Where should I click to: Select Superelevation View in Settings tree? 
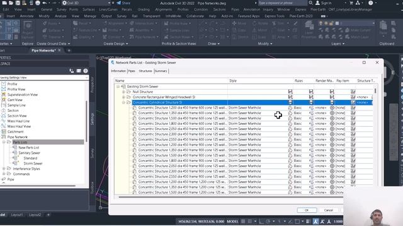[23, 95]
